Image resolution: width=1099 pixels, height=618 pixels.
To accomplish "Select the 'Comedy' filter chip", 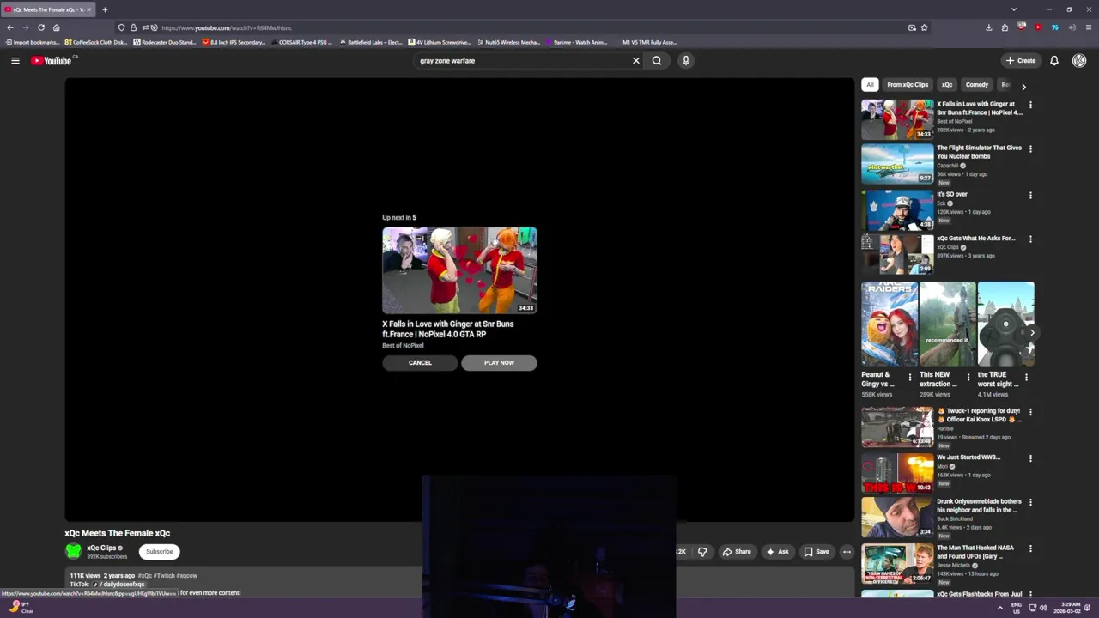I will pyautogui.click(x=977, y=84).
